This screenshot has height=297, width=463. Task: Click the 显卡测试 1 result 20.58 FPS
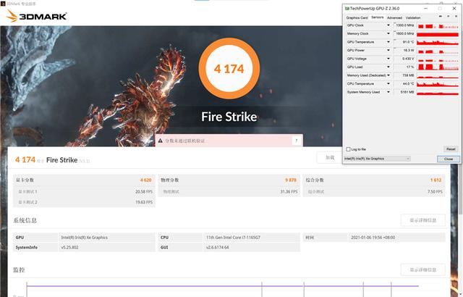[x=144, y=192]
